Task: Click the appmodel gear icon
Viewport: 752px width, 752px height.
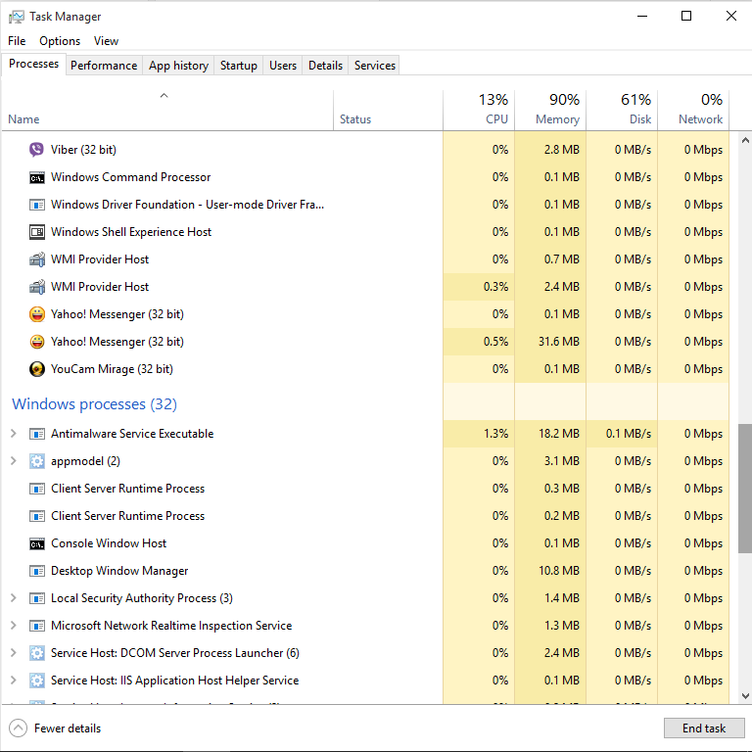Action: (x=37, y=461)
